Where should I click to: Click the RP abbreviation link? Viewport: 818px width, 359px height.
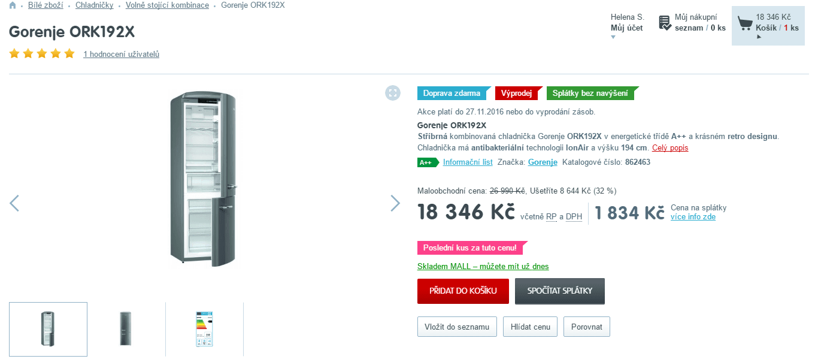pyautogui.click(x=552, y=216)
